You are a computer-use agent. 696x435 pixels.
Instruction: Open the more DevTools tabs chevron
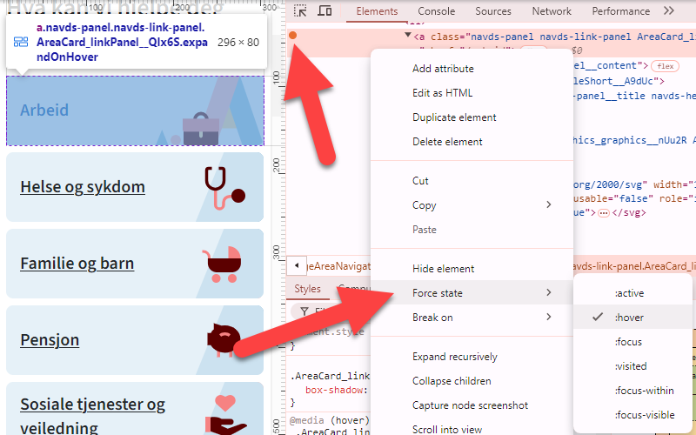pos(668,10)
